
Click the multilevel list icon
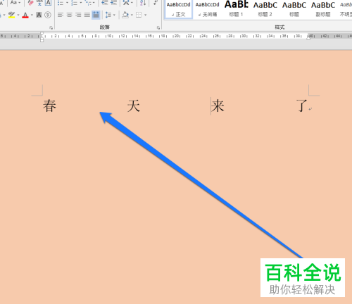pos(88,3)
